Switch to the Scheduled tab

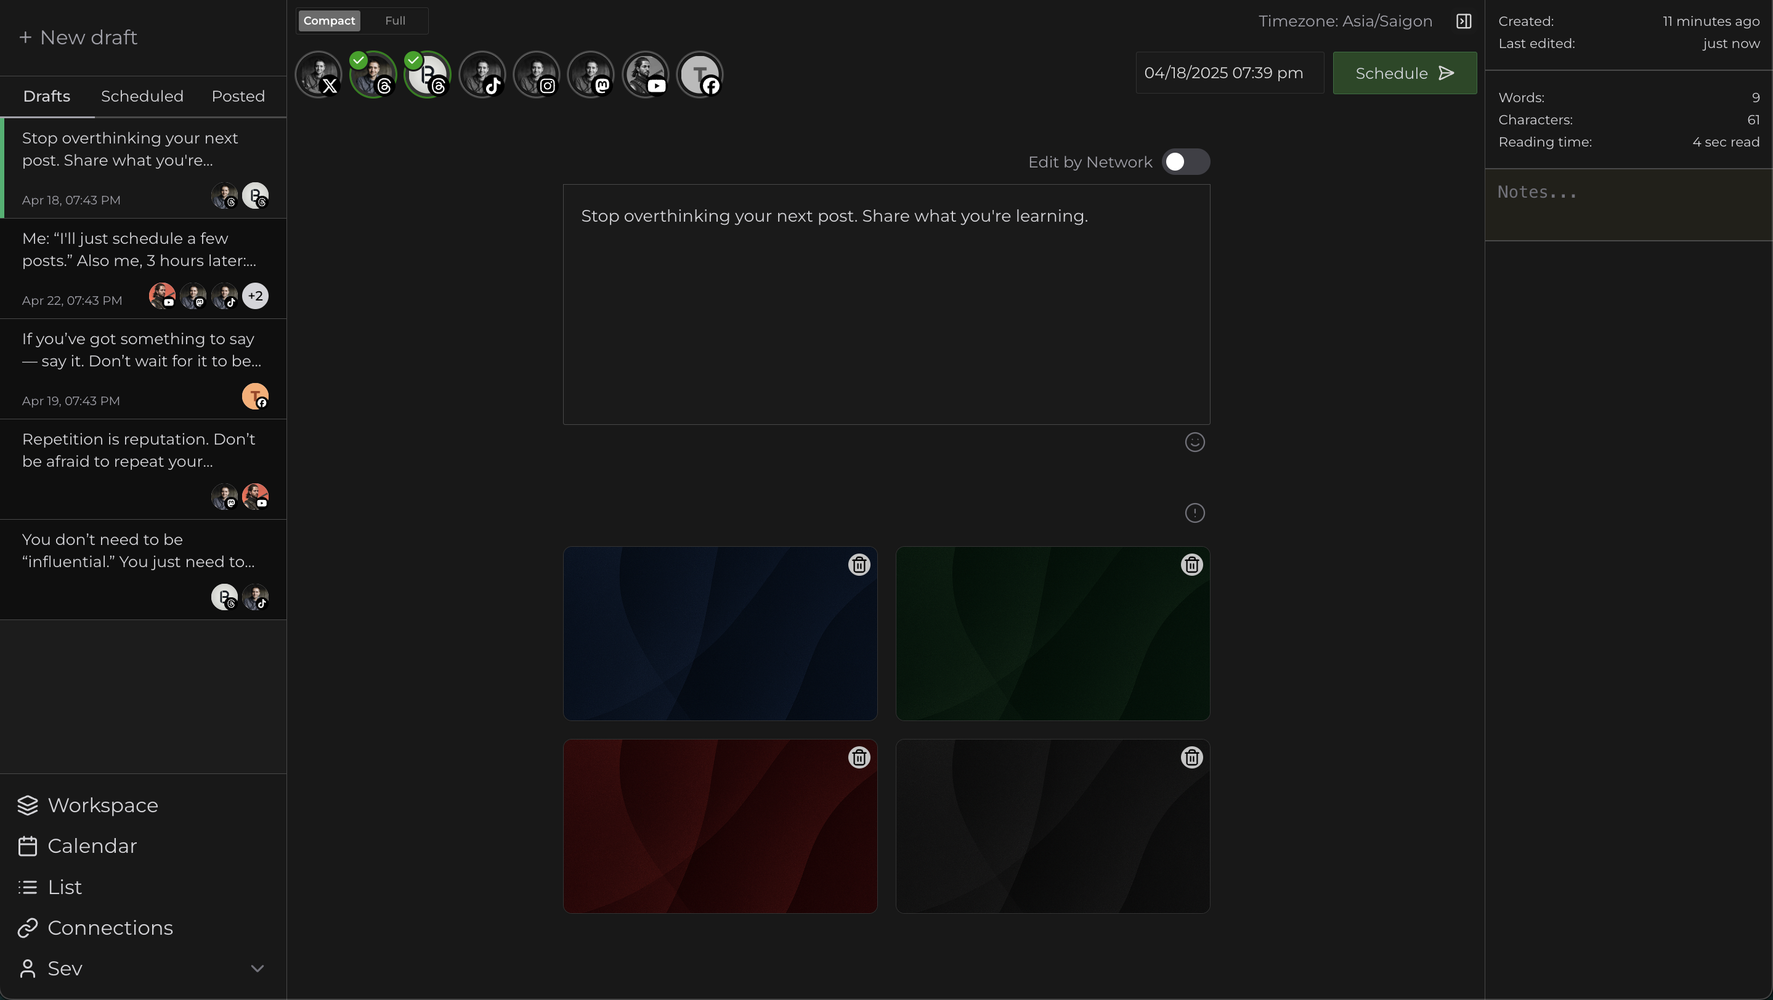pos(142,96)
